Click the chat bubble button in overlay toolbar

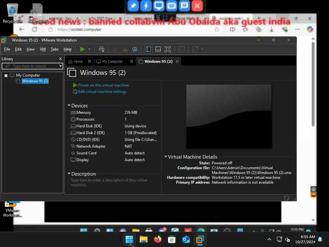click(x=184, y=6)
